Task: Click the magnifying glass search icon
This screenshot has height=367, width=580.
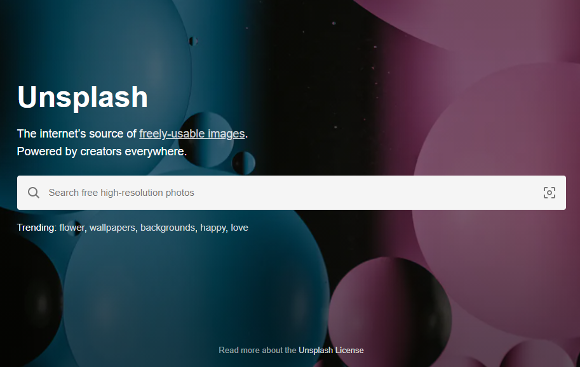Action: (33, 192)
